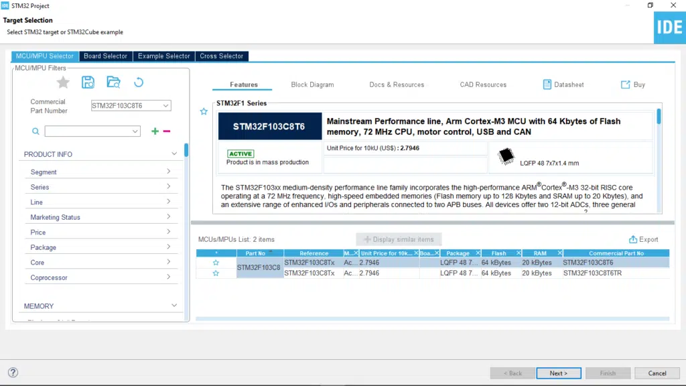Click the Cancel button
The height and width of the screenshot is (386, 686).
(657, 373)
